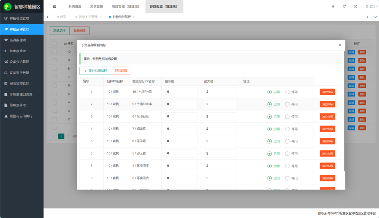Select 停用 for row 5 氮元素

point(287,141)
